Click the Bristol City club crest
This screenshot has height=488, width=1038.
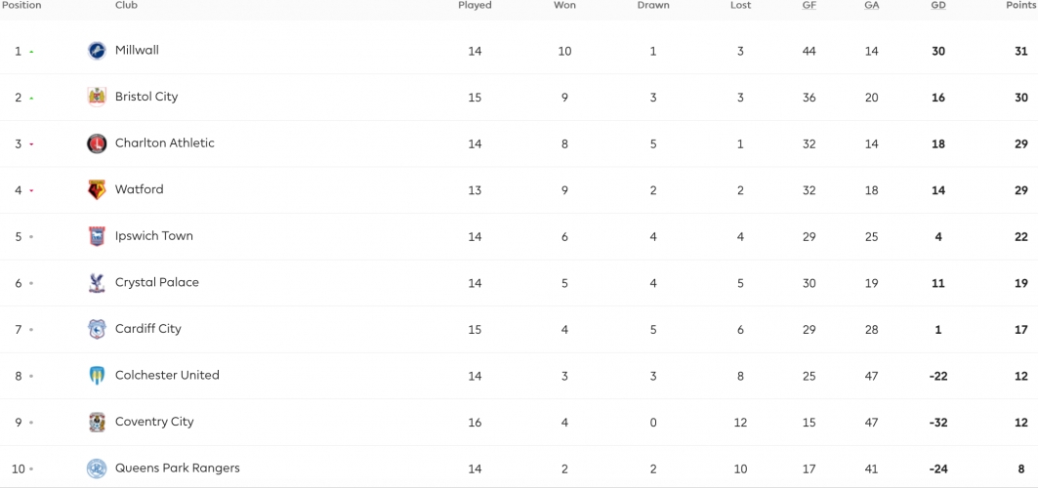click(x=97, y=98)
